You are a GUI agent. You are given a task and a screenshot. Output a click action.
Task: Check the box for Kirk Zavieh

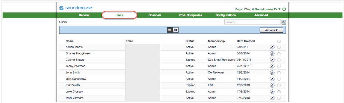[279, 85]
